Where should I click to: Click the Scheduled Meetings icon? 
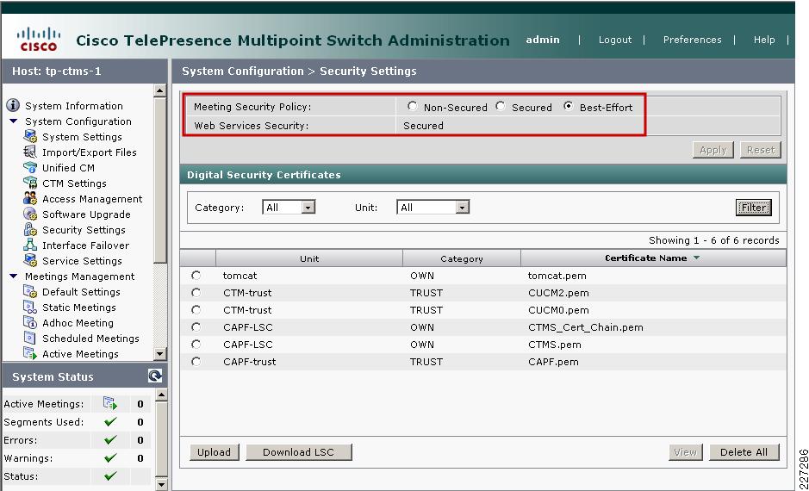tap(30, 339)
